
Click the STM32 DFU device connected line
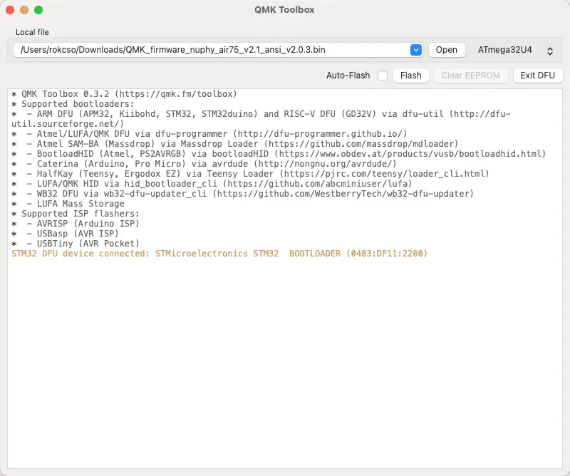[x=219, y=254]
